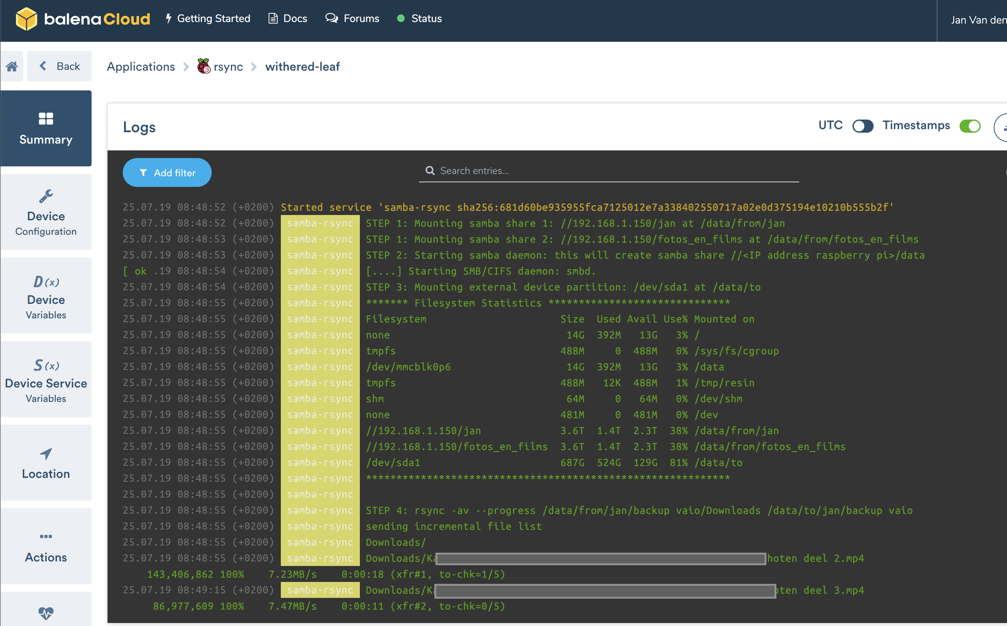Open the balenaCloud logo home
This screenshot has width=1007, height=626.
(83, 19)
